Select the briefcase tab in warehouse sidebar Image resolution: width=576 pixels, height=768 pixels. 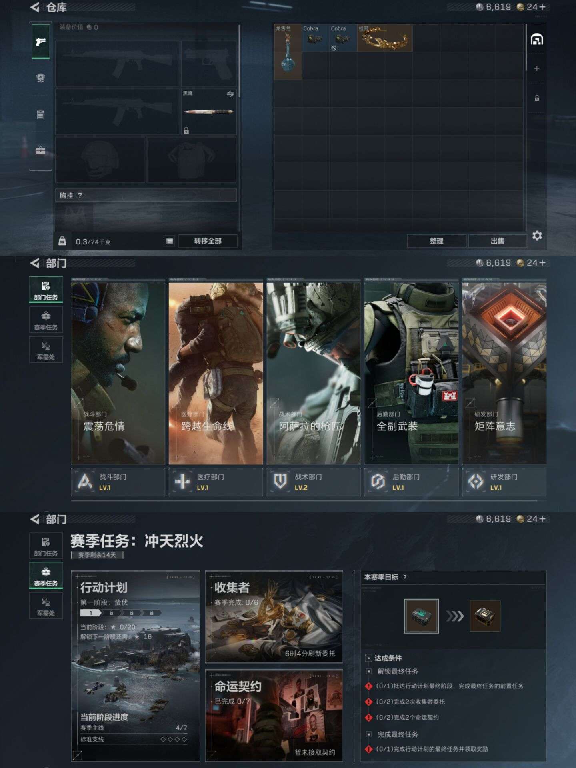pos(40,150)
